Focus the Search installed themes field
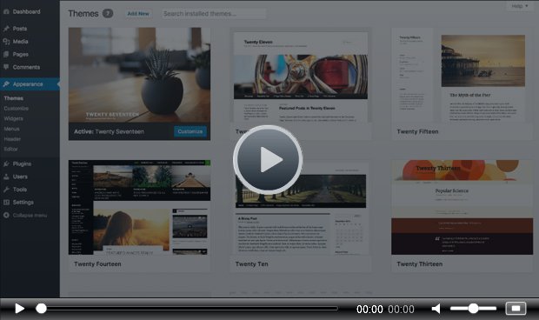This screenshot has width=539, height=320. point(214,14)
